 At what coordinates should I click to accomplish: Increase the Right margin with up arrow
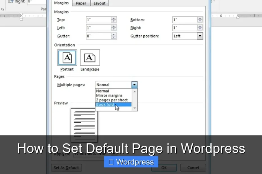[x=200, y=26]
